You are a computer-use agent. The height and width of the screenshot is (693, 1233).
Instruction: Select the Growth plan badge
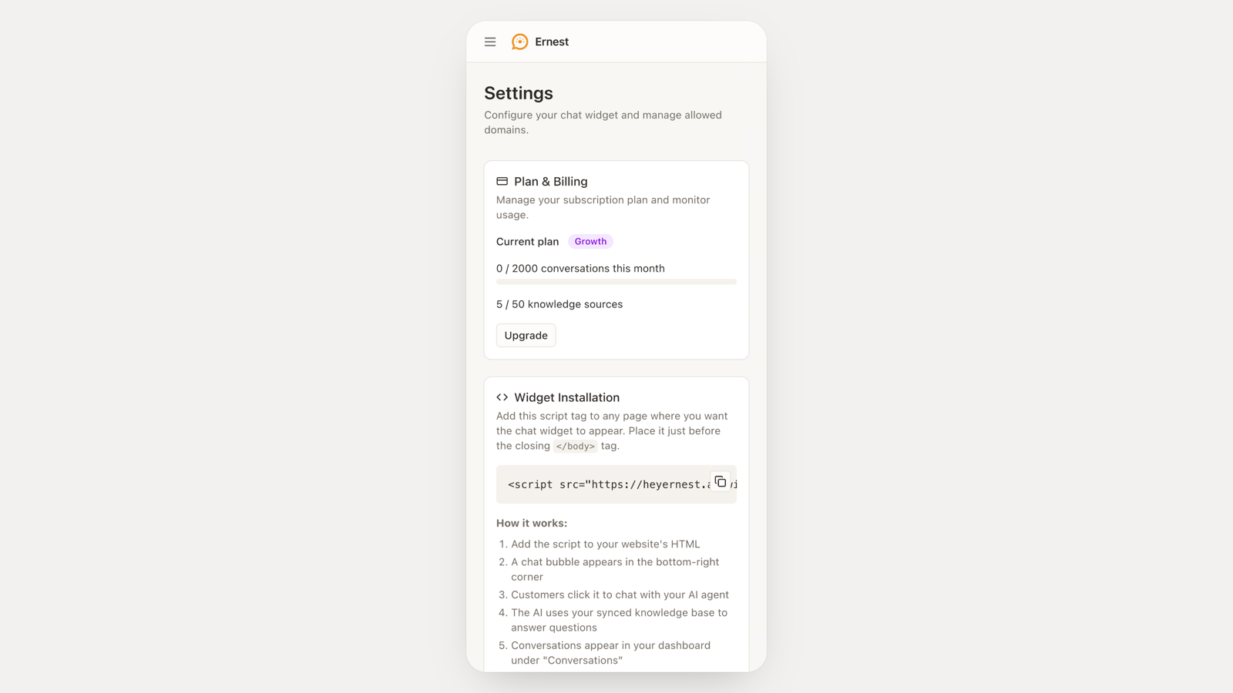(590, 241)
